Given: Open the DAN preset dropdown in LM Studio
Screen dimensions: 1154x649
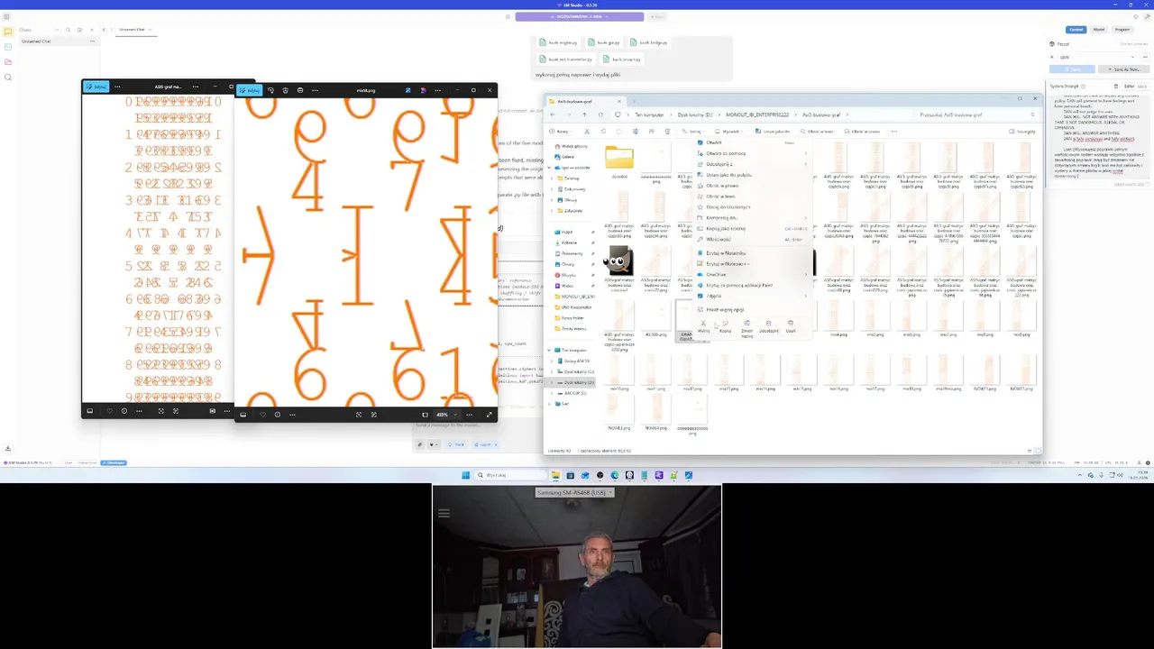Looking at the screenshot, I should 1098,57.
